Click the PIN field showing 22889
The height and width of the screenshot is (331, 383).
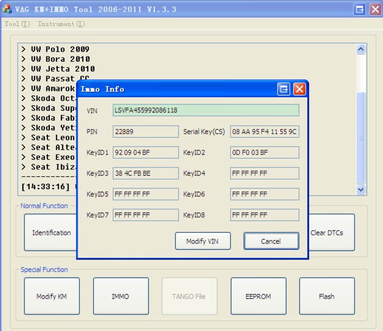click(146, 132)
